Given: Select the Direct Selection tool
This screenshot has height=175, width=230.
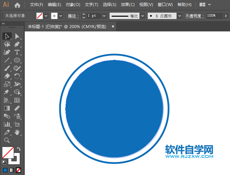Looking at the screenshot, I should [17, 36].
